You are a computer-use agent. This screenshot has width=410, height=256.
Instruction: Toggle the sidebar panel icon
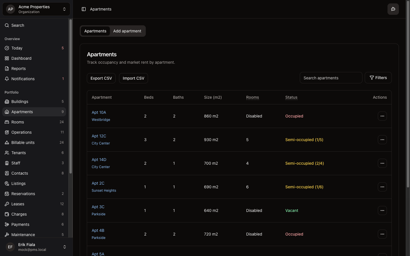(84, 9)
